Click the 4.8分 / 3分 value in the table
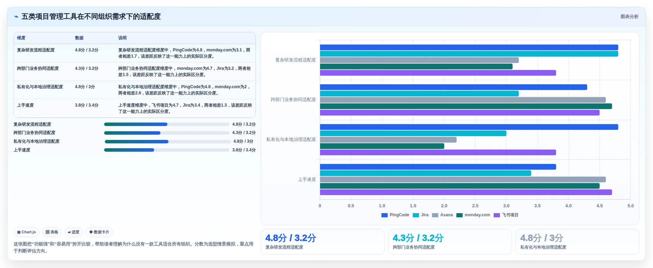Image resolution: width=653 pixels, height=268 pixels. (85, 87)
